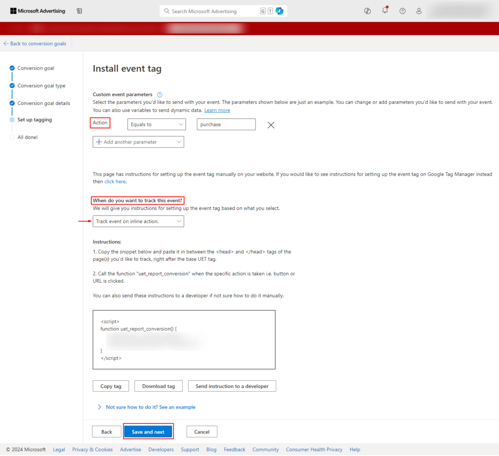
Task: Click the search magnifier icon
Action: pos(166,11)
